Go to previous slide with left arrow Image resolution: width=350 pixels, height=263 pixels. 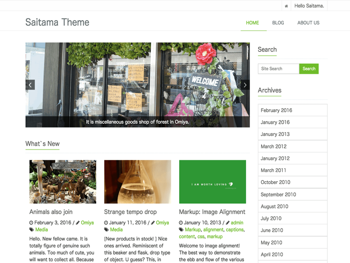(x=30, y=85)
